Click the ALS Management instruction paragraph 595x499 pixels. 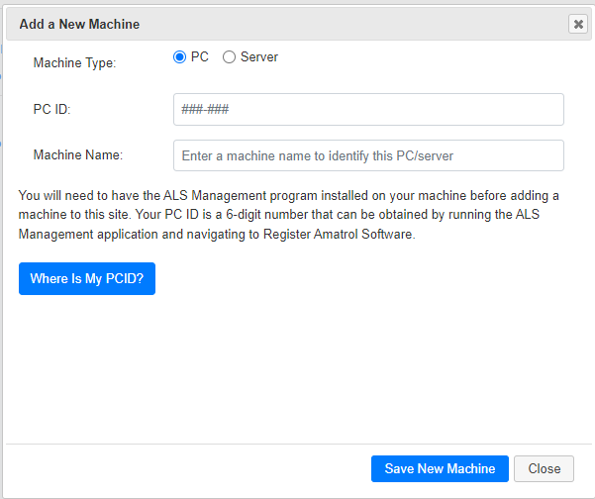(x=288, y=215)
